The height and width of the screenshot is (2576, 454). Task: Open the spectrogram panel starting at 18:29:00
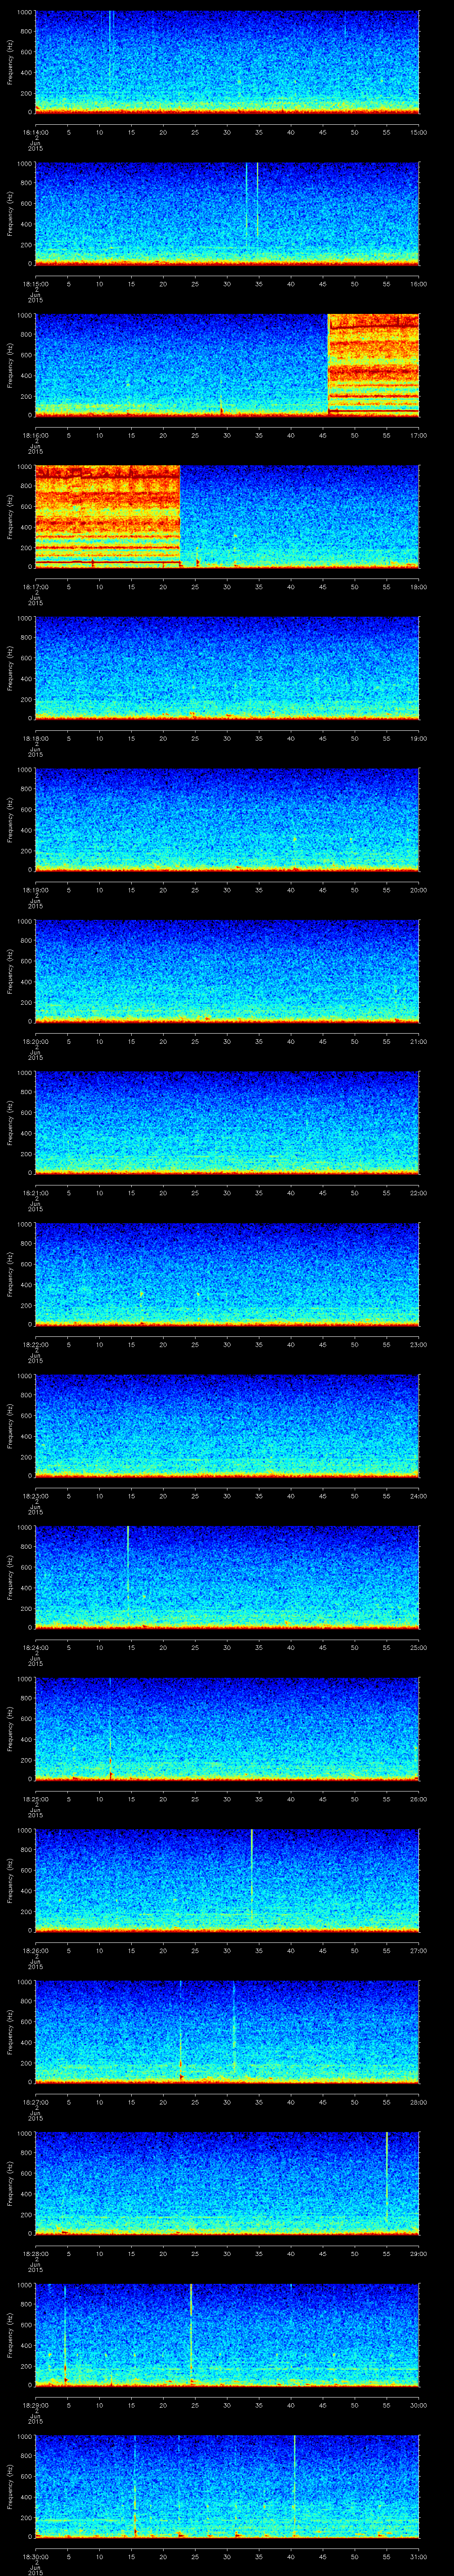click(227, 2334)
